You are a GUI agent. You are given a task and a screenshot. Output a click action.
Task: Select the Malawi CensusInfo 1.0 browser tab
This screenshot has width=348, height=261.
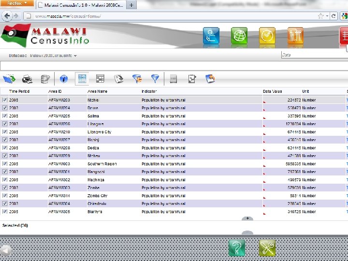tap(81, 5)
